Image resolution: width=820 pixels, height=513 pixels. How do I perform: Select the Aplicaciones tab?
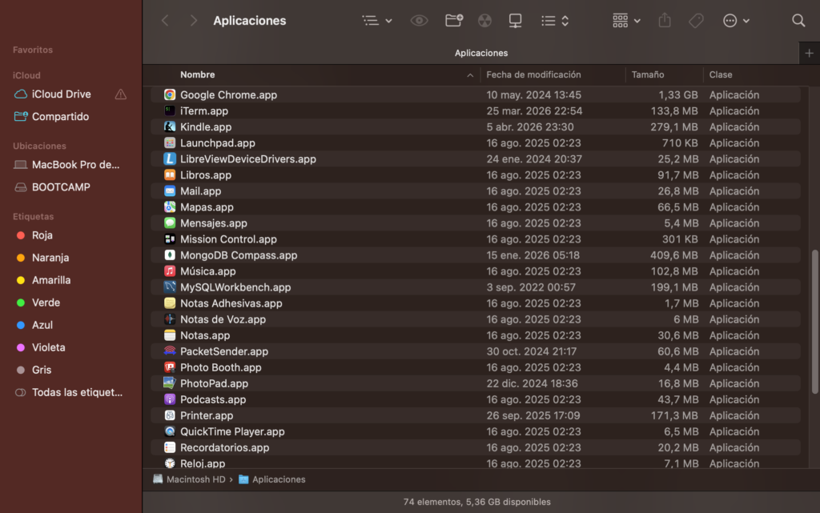point(480,53)
